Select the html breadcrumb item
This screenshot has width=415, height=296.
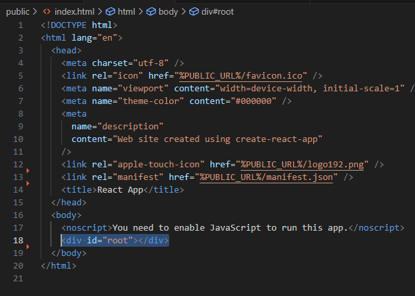127,11
